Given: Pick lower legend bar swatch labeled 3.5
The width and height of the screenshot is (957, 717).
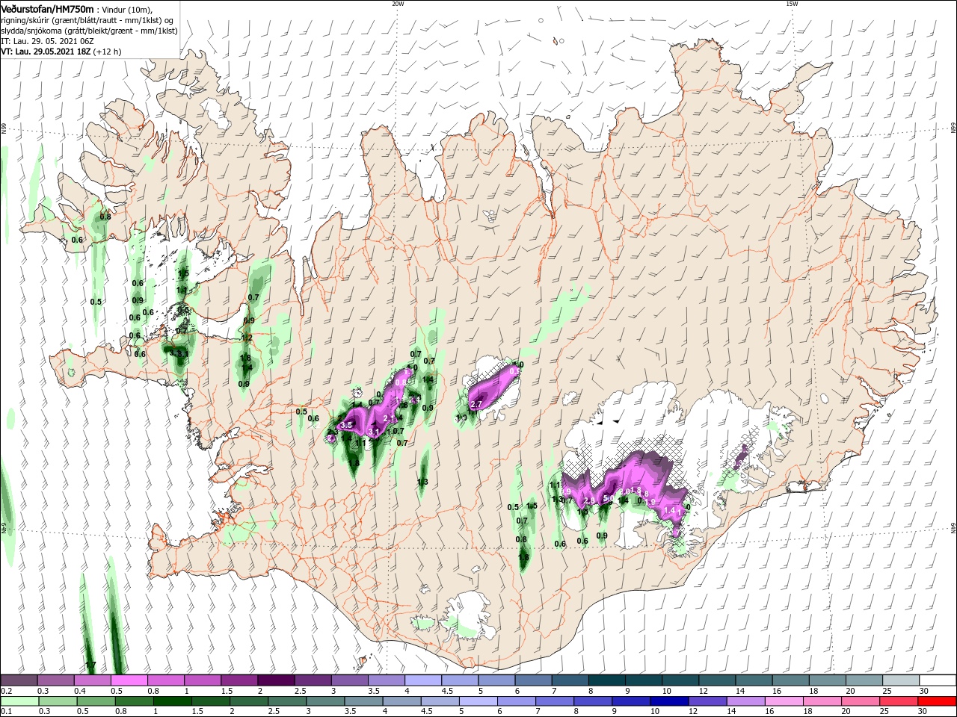Looking at the screenshot, I should point(364,701).
